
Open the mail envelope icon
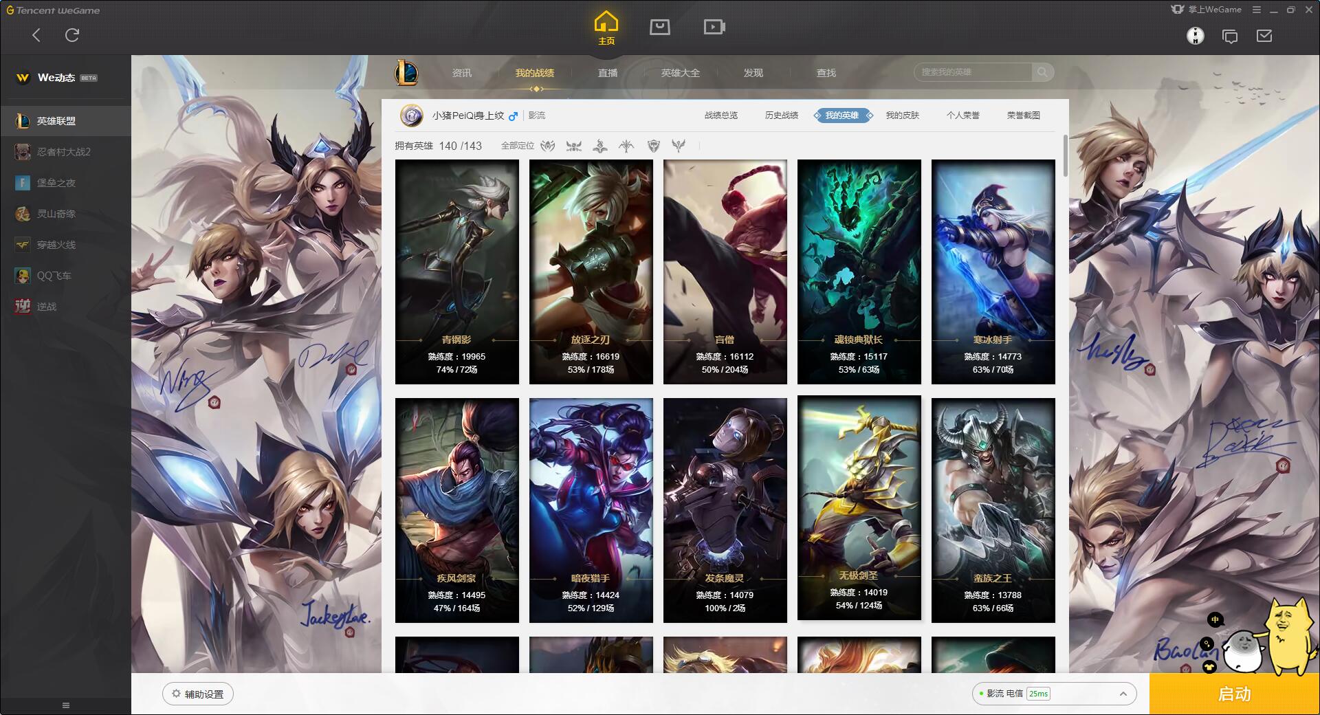tap(1264, 36)
